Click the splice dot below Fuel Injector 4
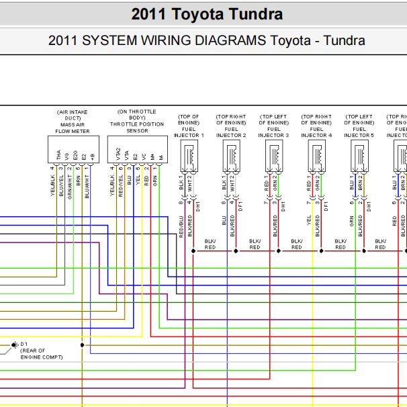 (321, 251)
